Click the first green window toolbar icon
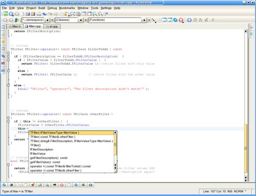This screenshot has height=196, width=256. (x=6, y=14)
